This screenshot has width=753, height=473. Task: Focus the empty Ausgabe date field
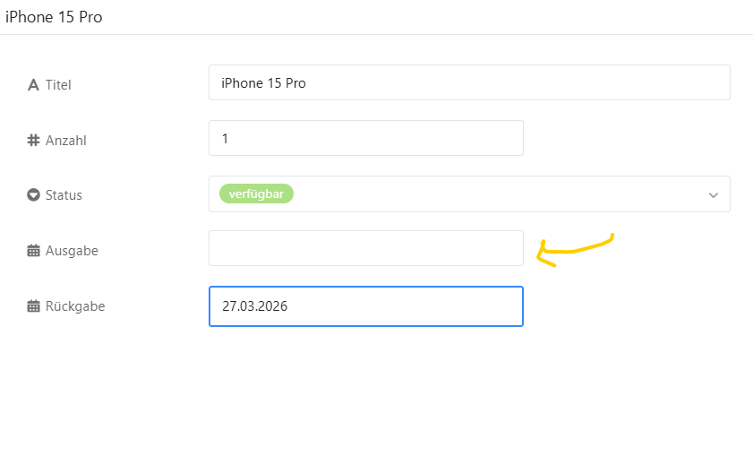(365, 248)
